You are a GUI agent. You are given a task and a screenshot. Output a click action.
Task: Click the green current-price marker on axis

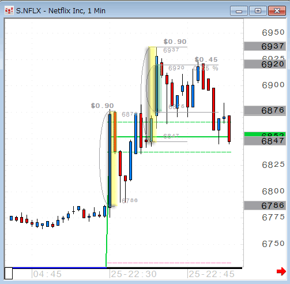[x=265, y=134]
